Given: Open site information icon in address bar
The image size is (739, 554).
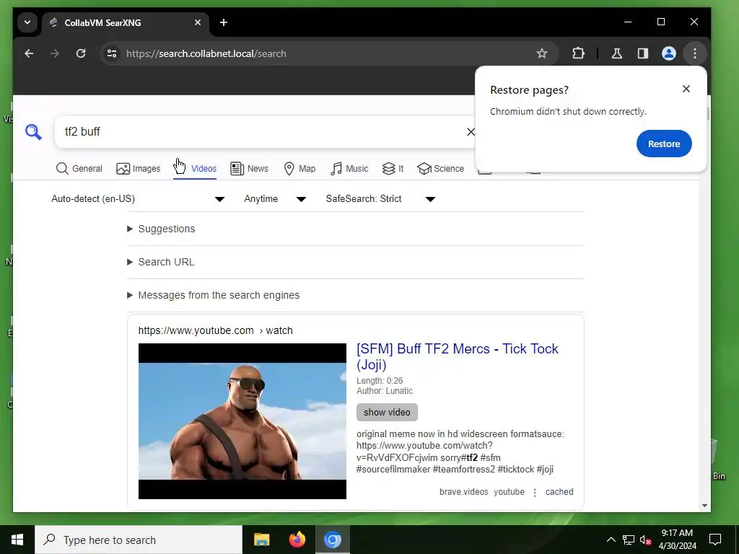Looking at the screenshot, I should pos(112,53).
